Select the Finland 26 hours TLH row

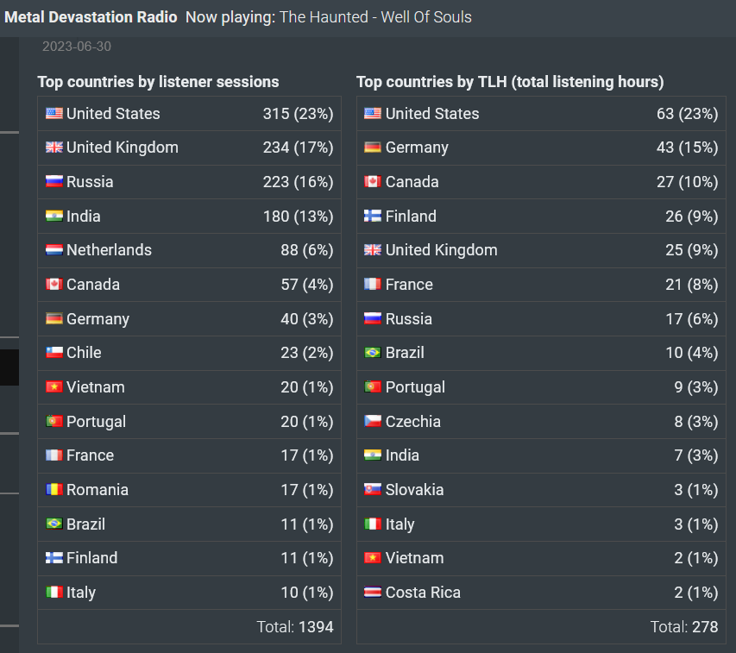541,217
